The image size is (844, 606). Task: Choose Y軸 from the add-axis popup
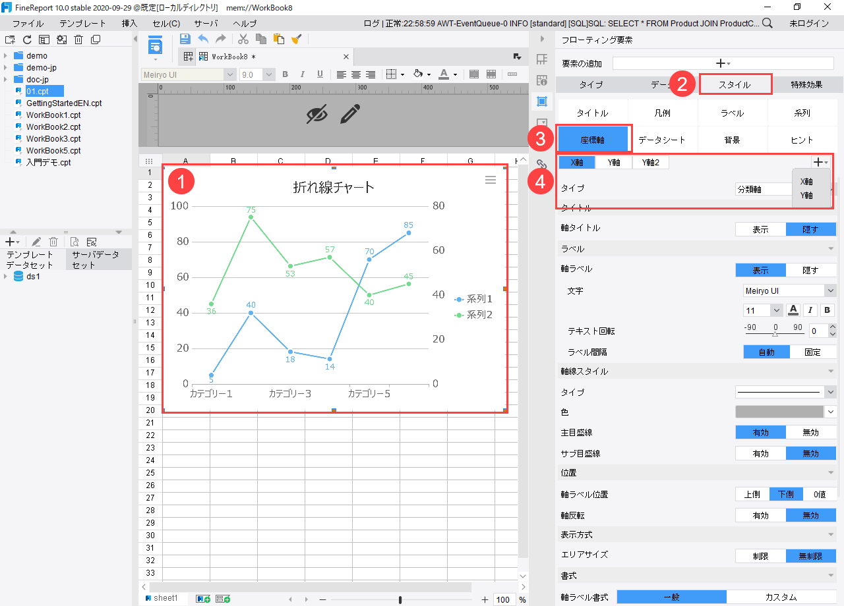tap(806, 196)
